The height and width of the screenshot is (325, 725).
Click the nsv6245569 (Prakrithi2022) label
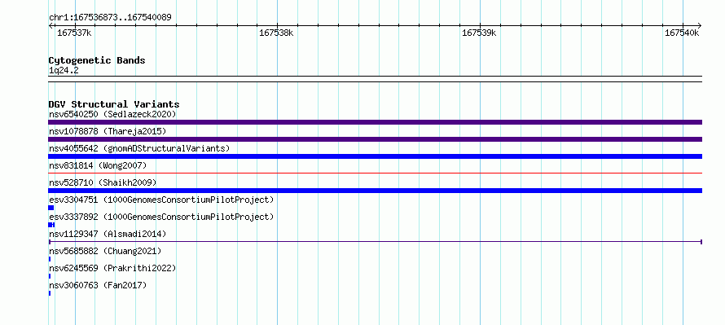[112, 268]
